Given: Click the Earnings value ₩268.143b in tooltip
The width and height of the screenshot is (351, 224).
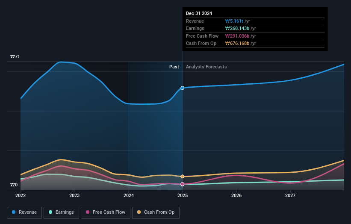Looking at the screenshot, I should [x=237, y=28].
